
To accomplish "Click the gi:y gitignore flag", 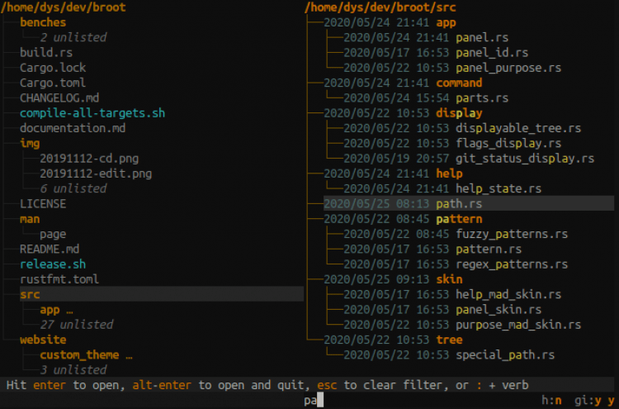I will pyautogui.click(x=588, y=400).
